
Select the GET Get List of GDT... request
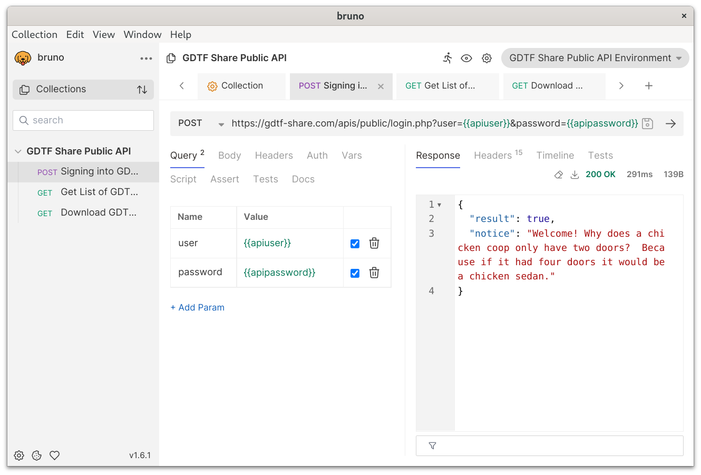click(x=83, y=192)
